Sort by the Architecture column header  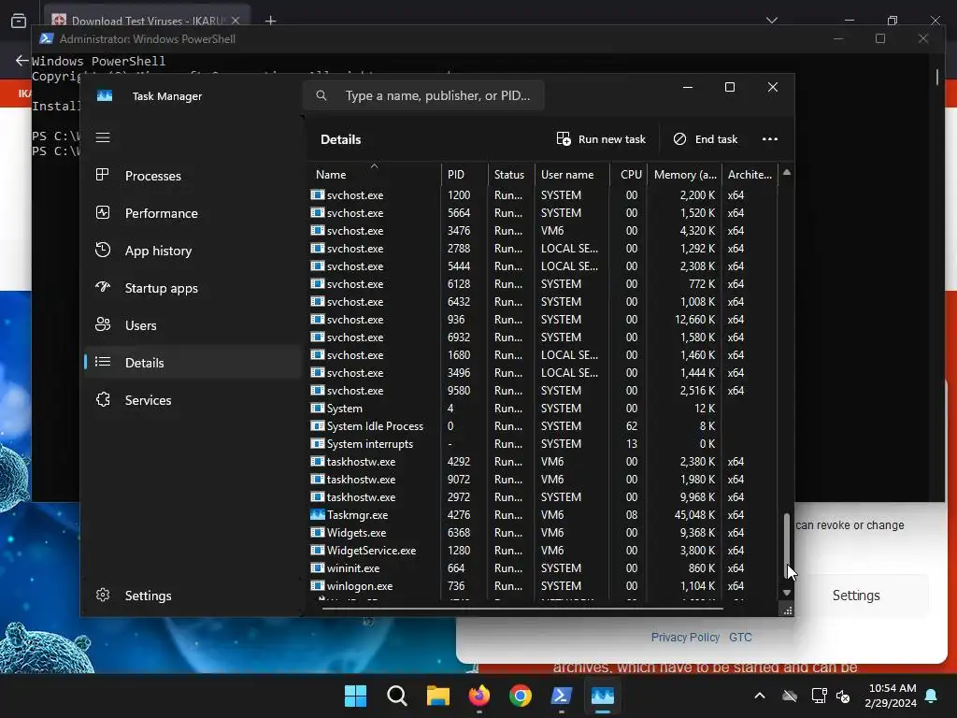[x=750, y=174]
